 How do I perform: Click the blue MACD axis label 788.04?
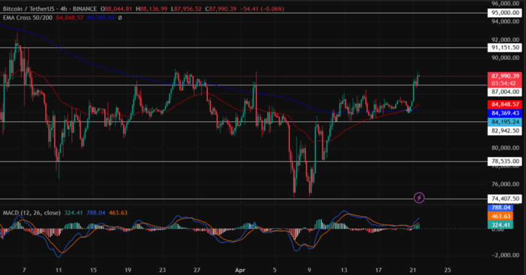click(x=500, y=208)
